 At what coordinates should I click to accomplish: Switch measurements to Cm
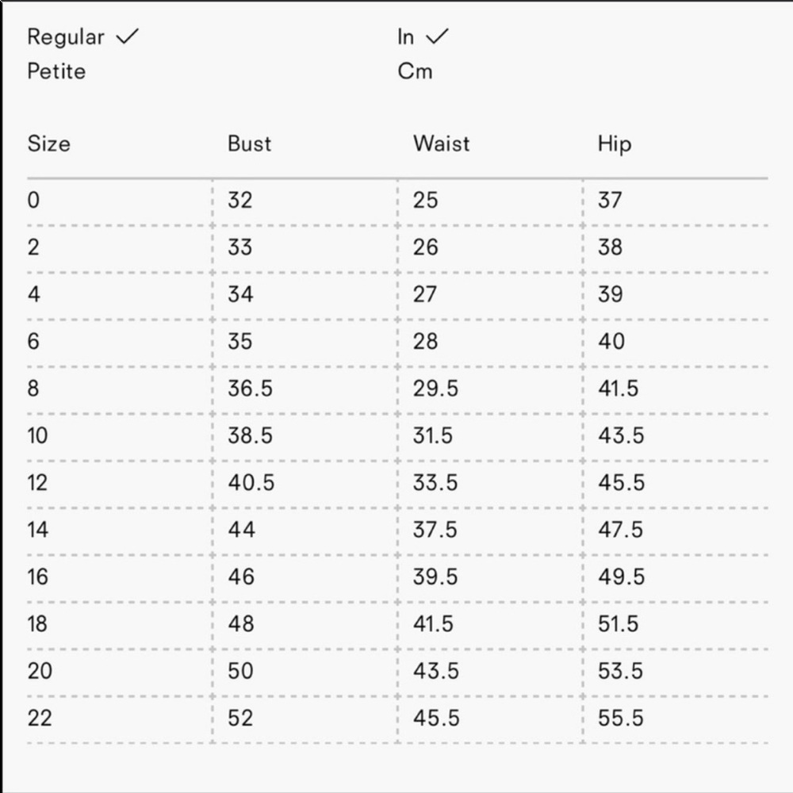pos(415,71)
